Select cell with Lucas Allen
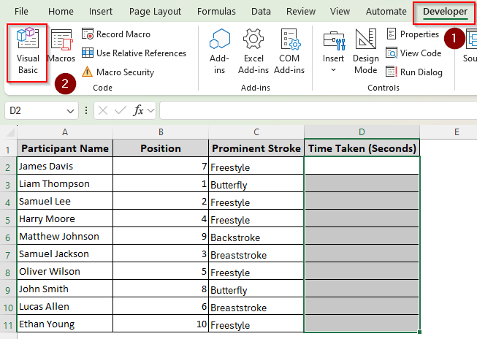The width and height of the screenshot is (477, 339). (65, 306)
